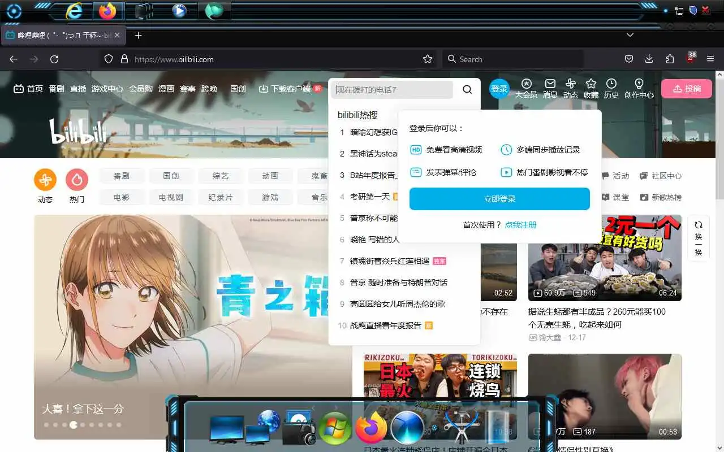Select 电视剧 category chip
The image size is (724, 452).
click(171, 198)
